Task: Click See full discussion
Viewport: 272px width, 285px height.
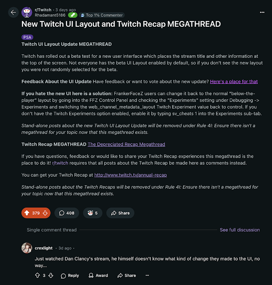Action: tap(240, 230)
